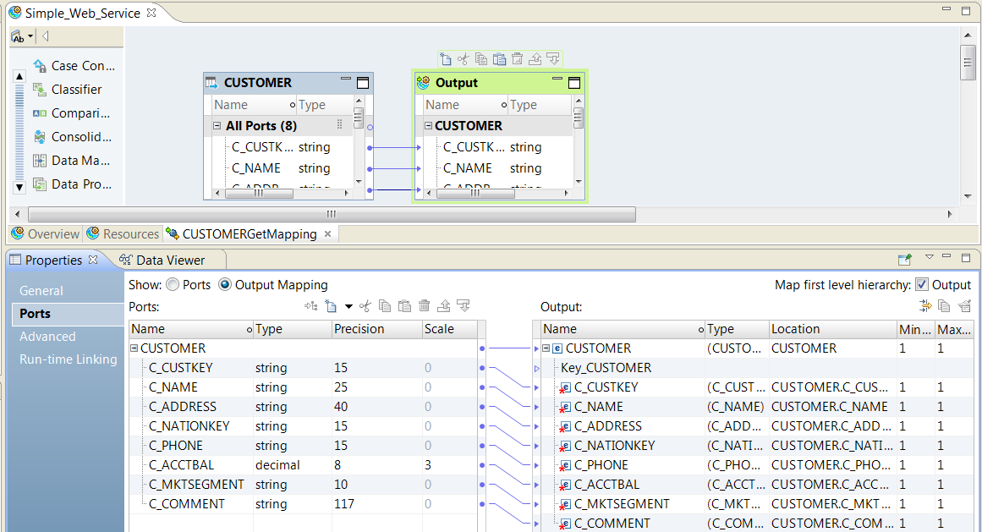
Task: Click the Delete icon above the Output transformation
Action: 518,59
